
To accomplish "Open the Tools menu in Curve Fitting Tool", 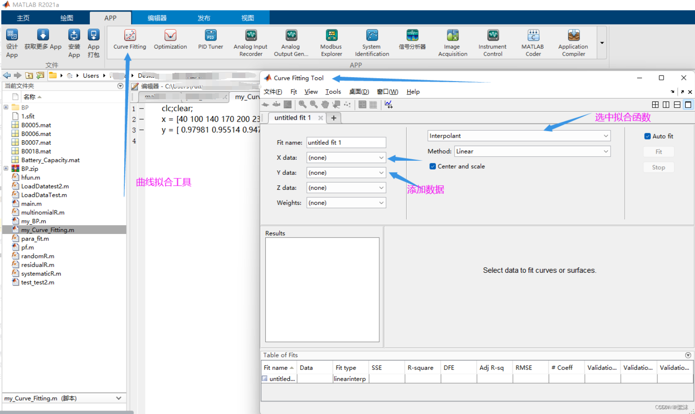I will [333, 92].
